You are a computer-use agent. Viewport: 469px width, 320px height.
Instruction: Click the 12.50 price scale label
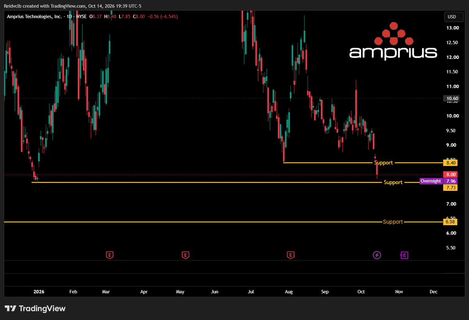coord(453,43)
